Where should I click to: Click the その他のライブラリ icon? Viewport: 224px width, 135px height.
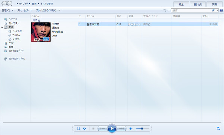[6, 59]
